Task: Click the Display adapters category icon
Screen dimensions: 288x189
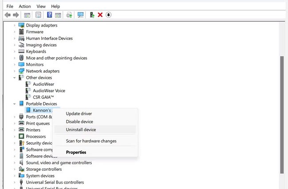Action: click(x=21, y=25)
